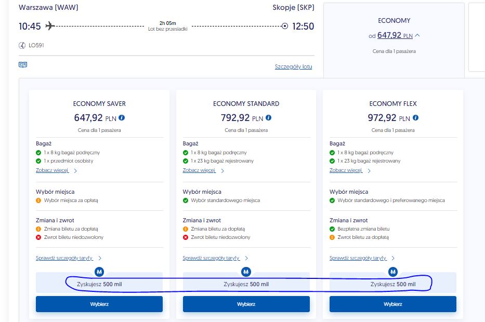Open the Szczegóły lotu link
Screen dimensions: 485x322
tap(293, 67)
